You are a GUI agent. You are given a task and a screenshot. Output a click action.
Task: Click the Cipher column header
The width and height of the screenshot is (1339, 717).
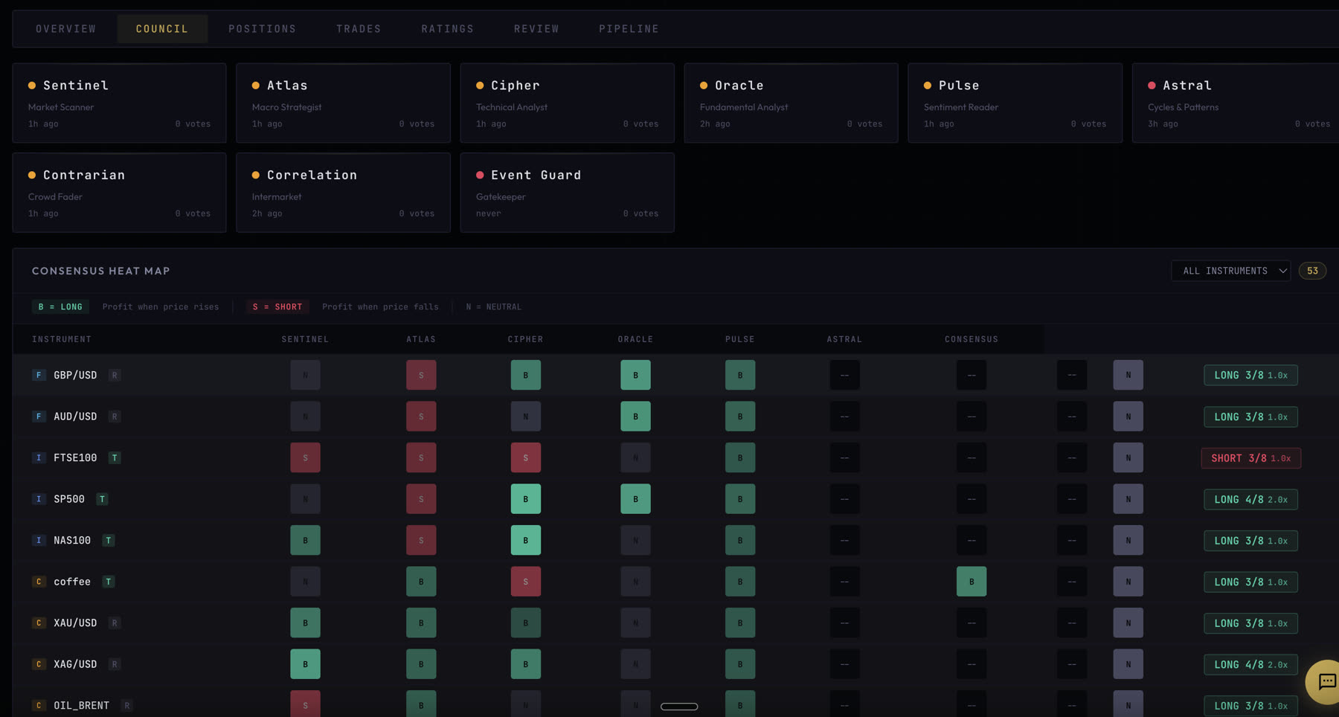click(x=525, y=339)
